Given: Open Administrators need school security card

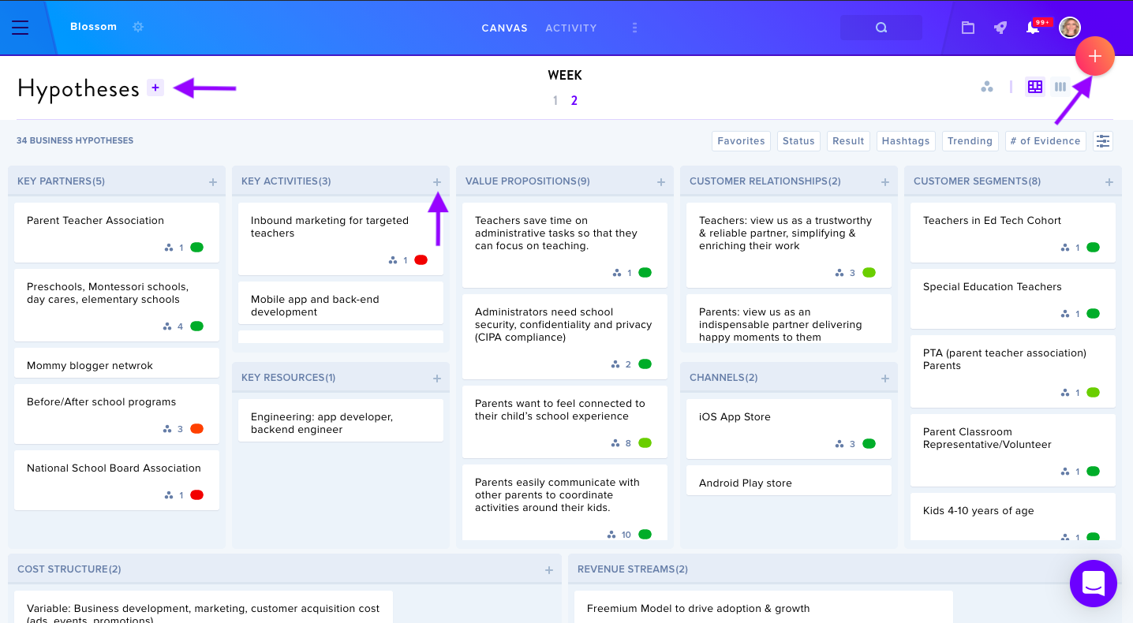Looking at the screenshot, I should click(x=565, y=337).
